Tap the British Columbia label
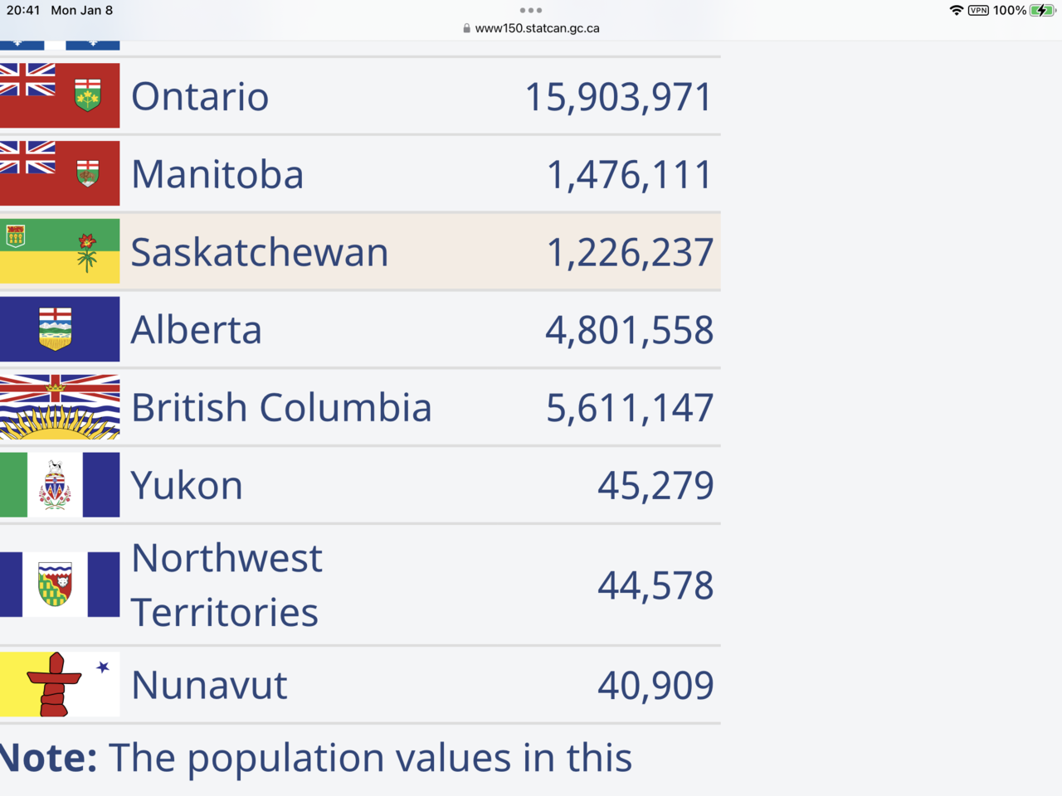 [281, 408]
